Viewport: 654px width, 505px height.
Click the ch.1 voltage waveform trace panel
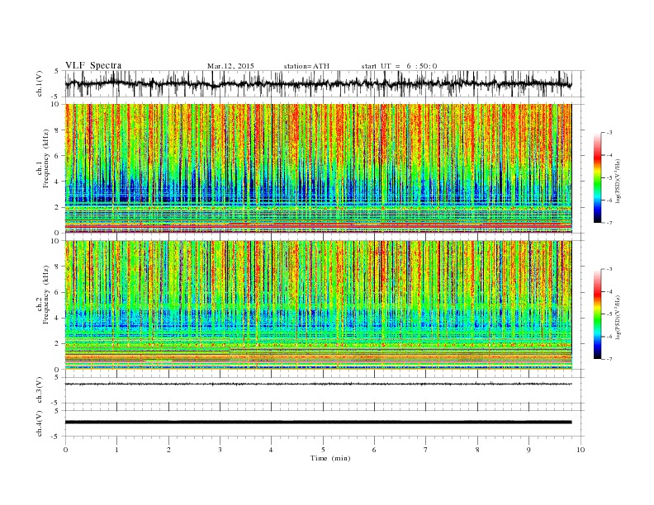(324, 83)
